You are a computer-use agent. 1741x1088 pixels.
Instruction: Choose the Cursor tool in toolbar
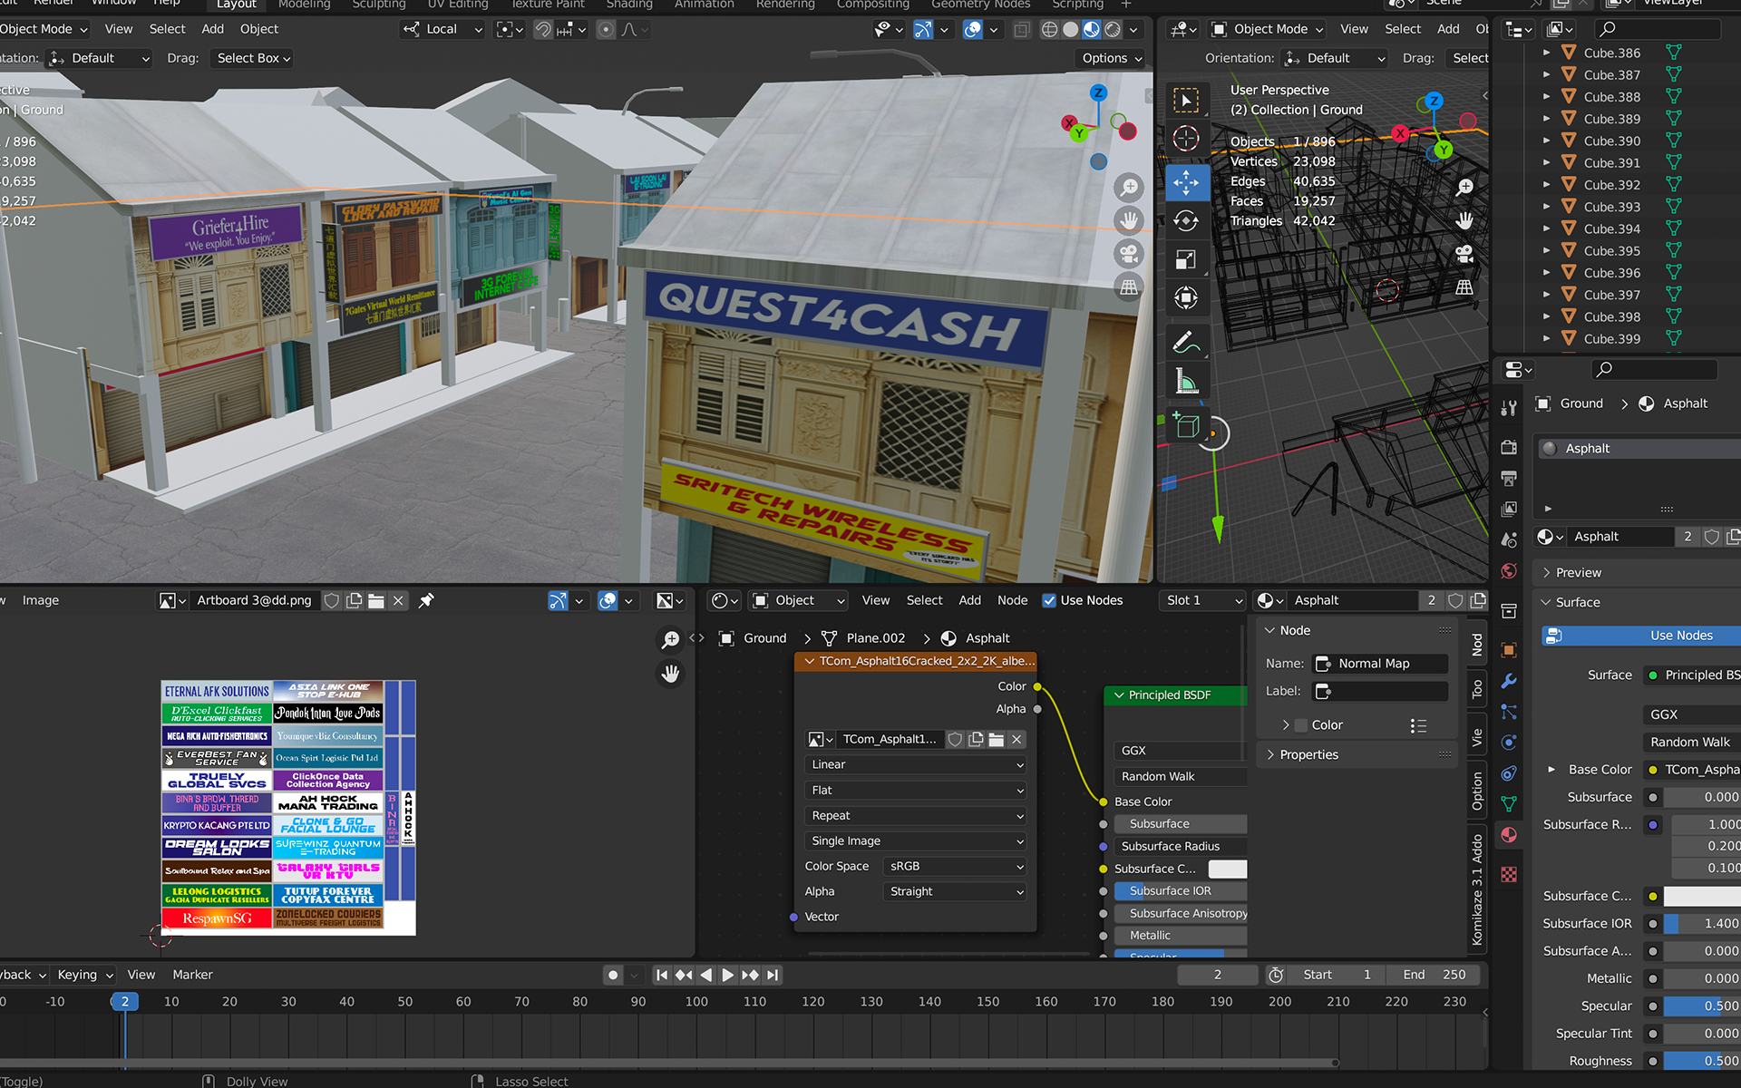coord(1186,139)
